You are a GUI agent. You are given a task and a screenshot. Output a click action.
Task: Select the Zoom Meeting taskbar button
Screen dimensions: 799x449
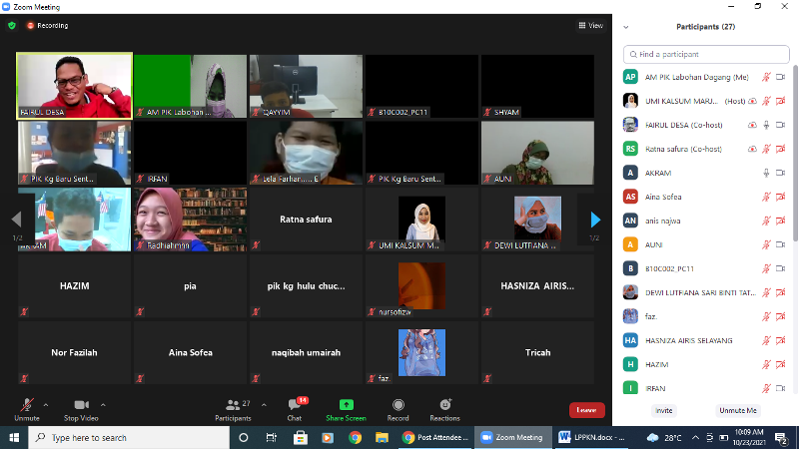coord(513,438)
